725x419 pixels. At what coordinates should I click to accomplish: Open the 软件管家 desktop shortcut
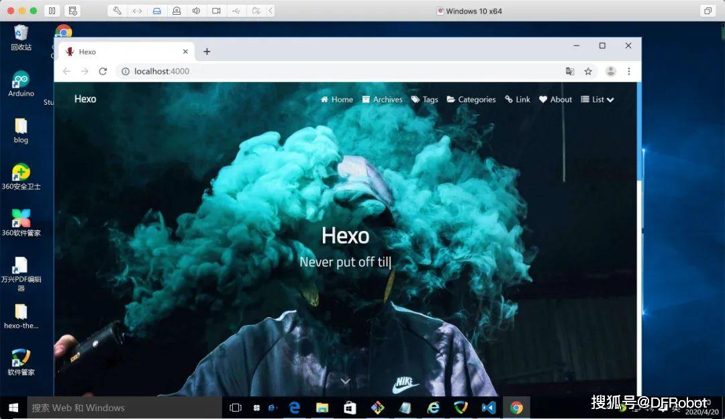pyautogui.click(x=21, y=363)
